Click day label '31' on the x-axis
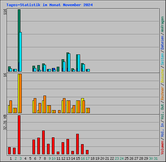 pyautogui.click(x=156, y=158)
